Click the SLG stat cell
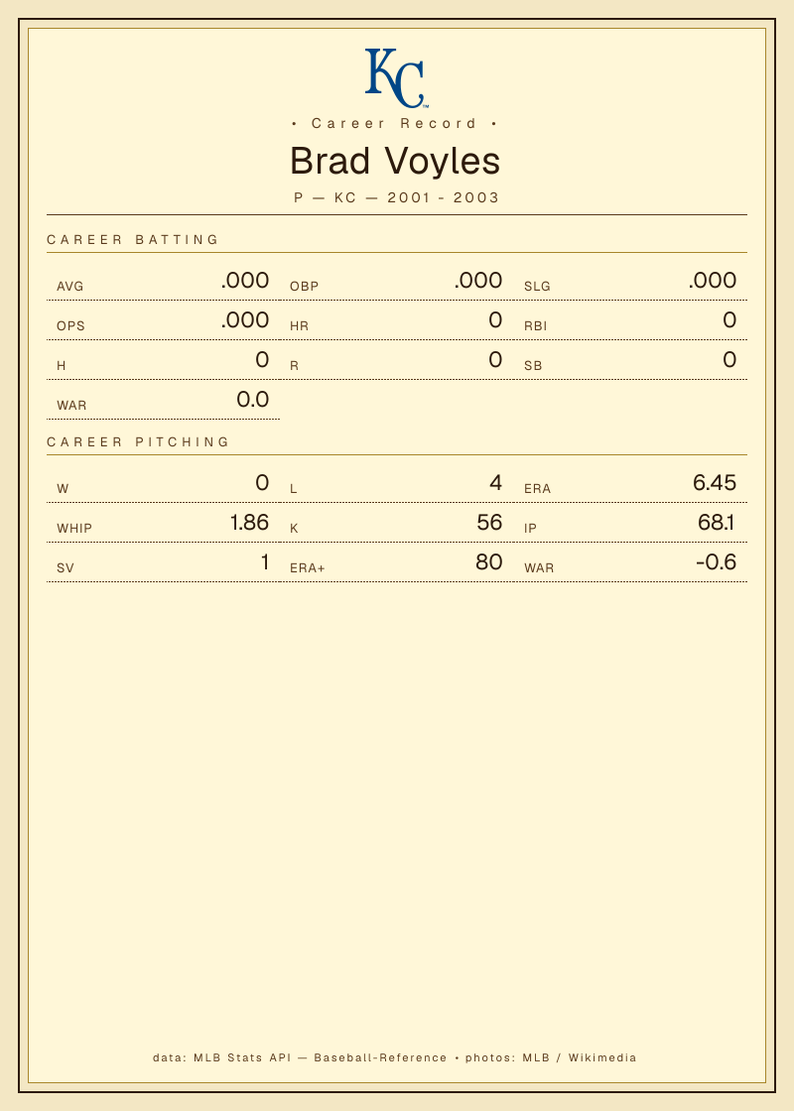 tap(630, 281)
